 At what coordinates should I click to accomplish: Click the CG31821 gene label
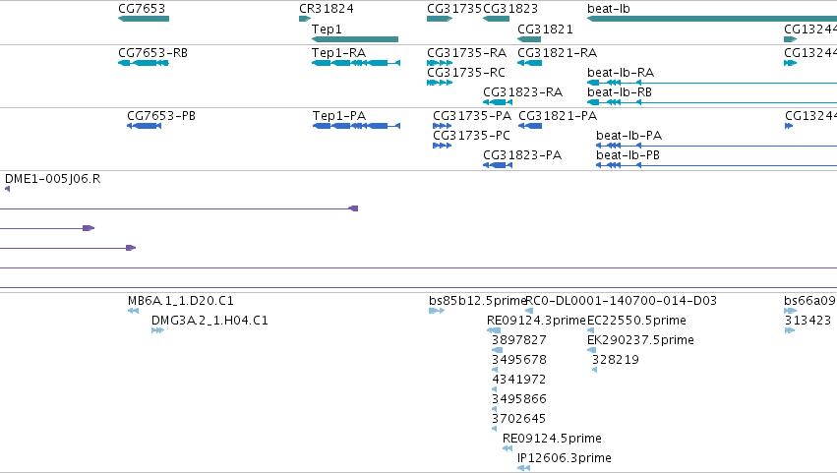tap(545, 29)
